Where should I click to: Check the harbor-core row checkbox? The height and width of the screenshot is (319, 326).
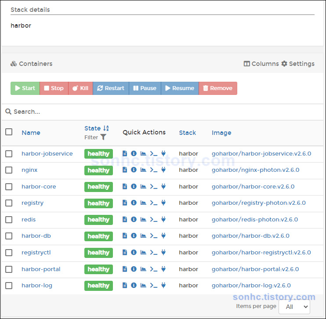coord(9,187)
